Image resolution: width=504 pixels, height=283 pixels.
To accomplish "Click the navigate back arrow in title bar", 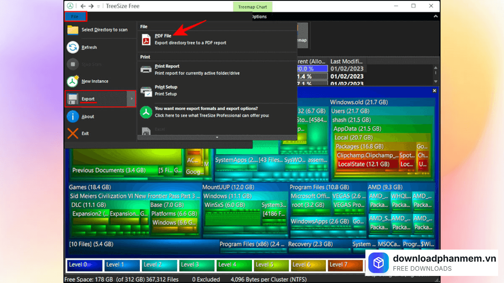I will [83, 6].
